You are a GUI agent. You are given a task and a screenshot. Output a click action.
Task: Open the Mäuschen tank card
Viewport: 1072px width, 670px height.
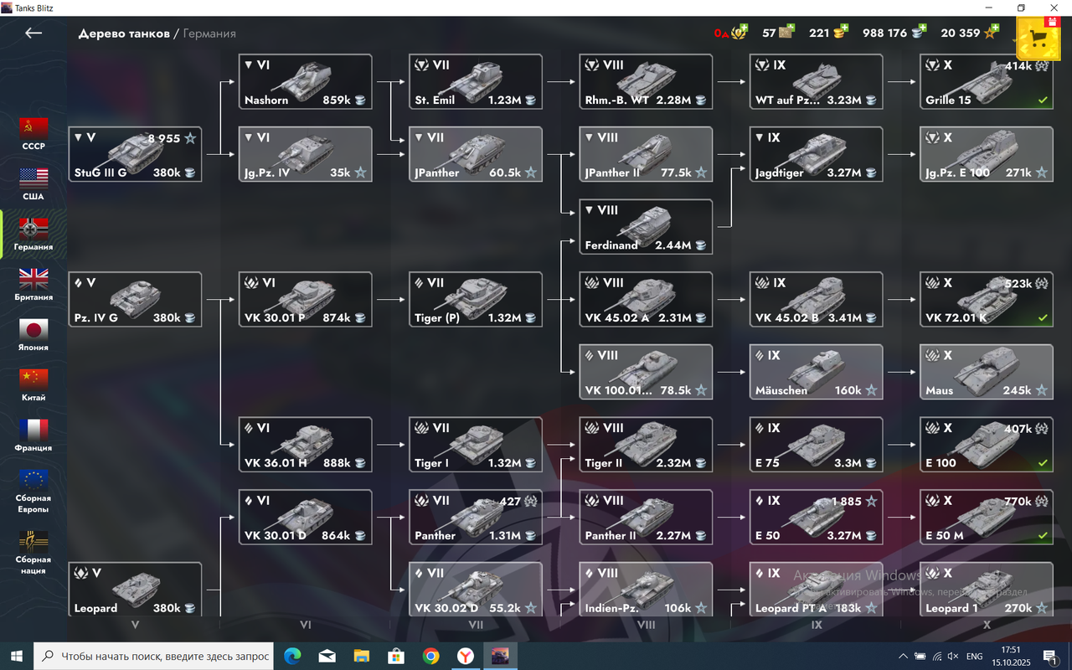click(x=816, y=372)
